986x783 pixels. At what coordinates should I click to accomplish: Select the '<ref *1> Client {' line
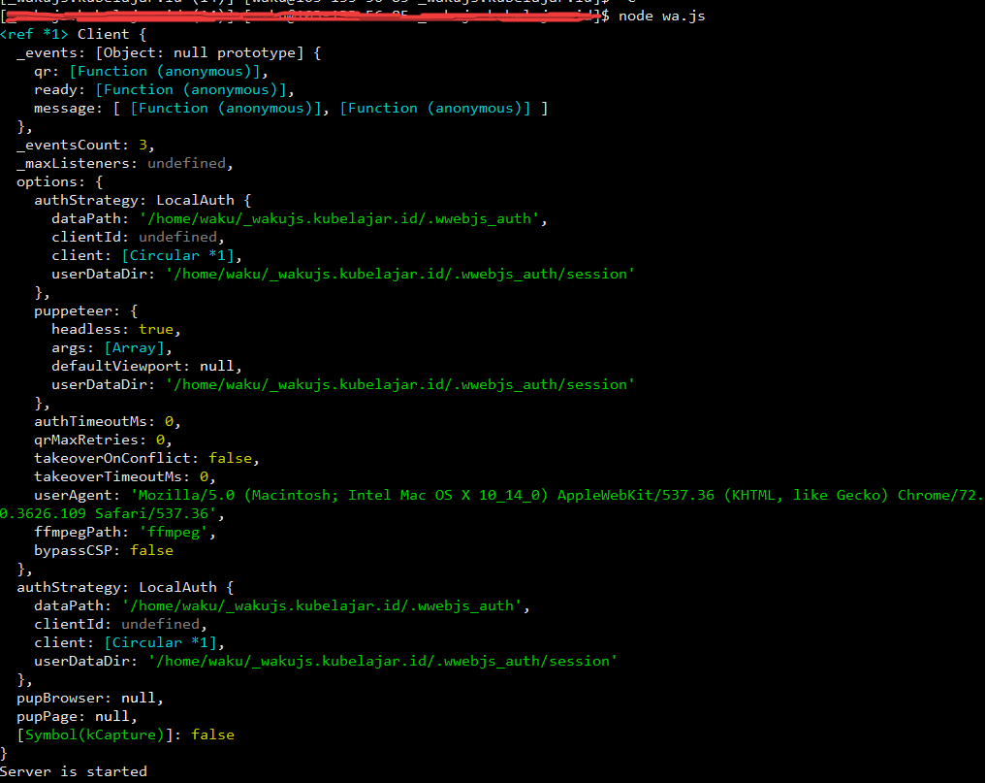click(x=73, y=34)
